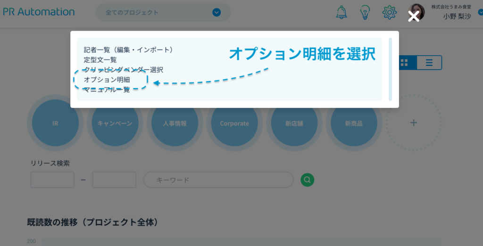
Task: Open the IR project circle
Action: pos(55,123)
